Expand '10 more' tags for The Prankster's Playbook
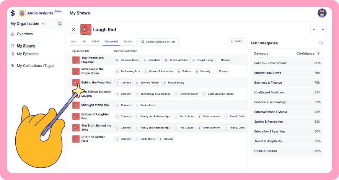The image size is (339, 180). 223,60
